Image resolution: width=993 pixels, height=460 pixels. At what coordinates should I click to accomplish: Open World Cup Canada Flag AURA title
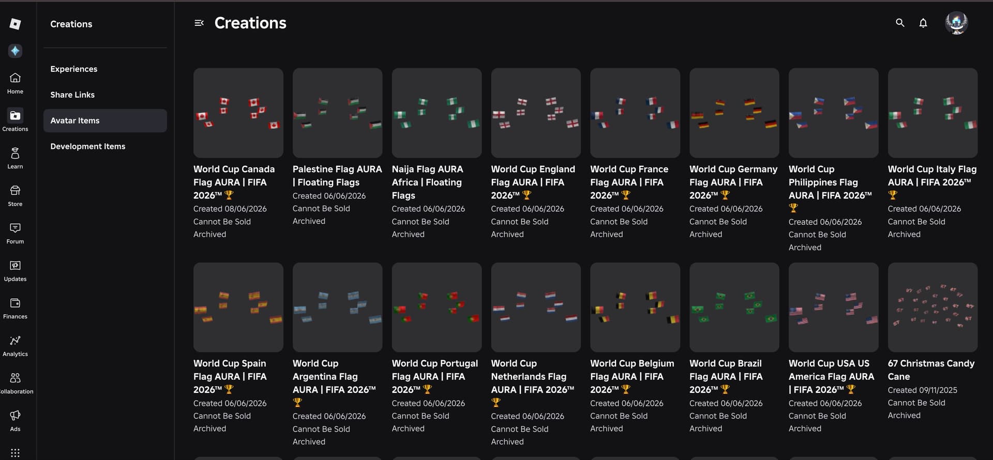[x=234, y=182]
